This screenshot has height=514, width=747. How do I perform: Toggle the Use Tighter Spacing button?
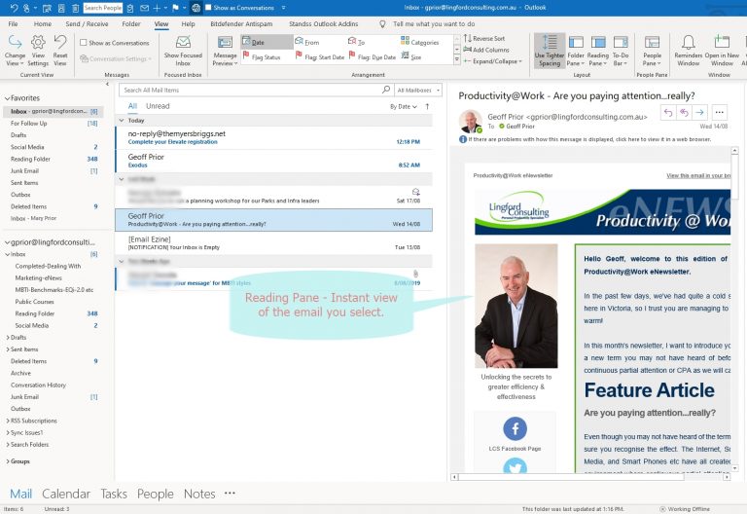[x=548, y=50]
